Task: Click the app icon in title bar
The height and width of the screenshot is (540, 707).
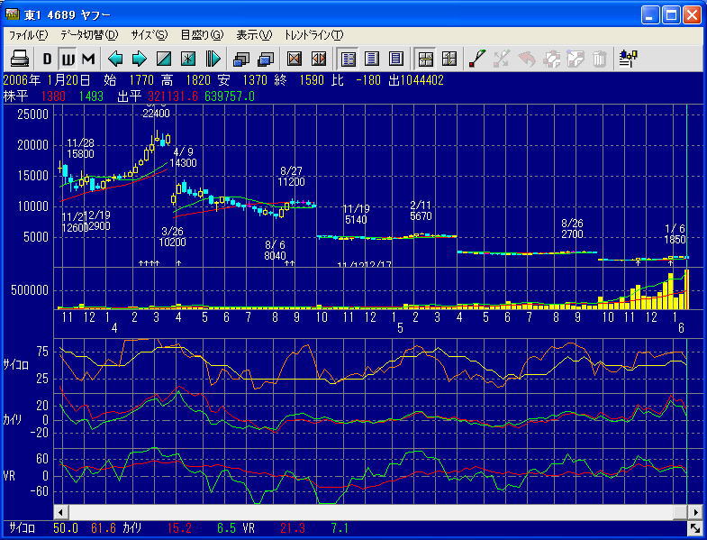Action: (13, 14)
